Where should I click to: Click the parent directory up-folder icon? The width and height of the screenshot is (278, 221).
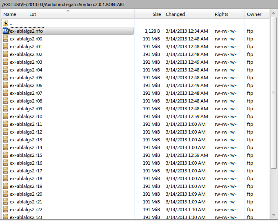click(x=5, y=23)
